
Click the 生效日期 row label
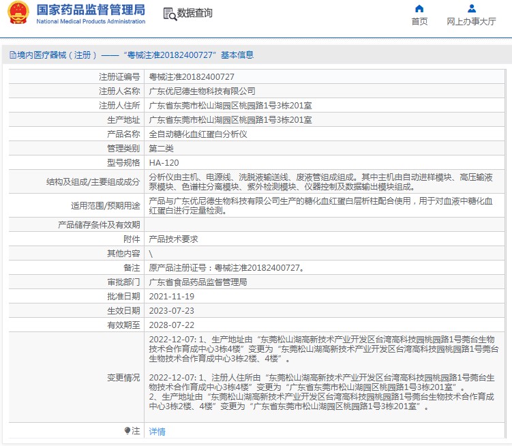point(123,311)
